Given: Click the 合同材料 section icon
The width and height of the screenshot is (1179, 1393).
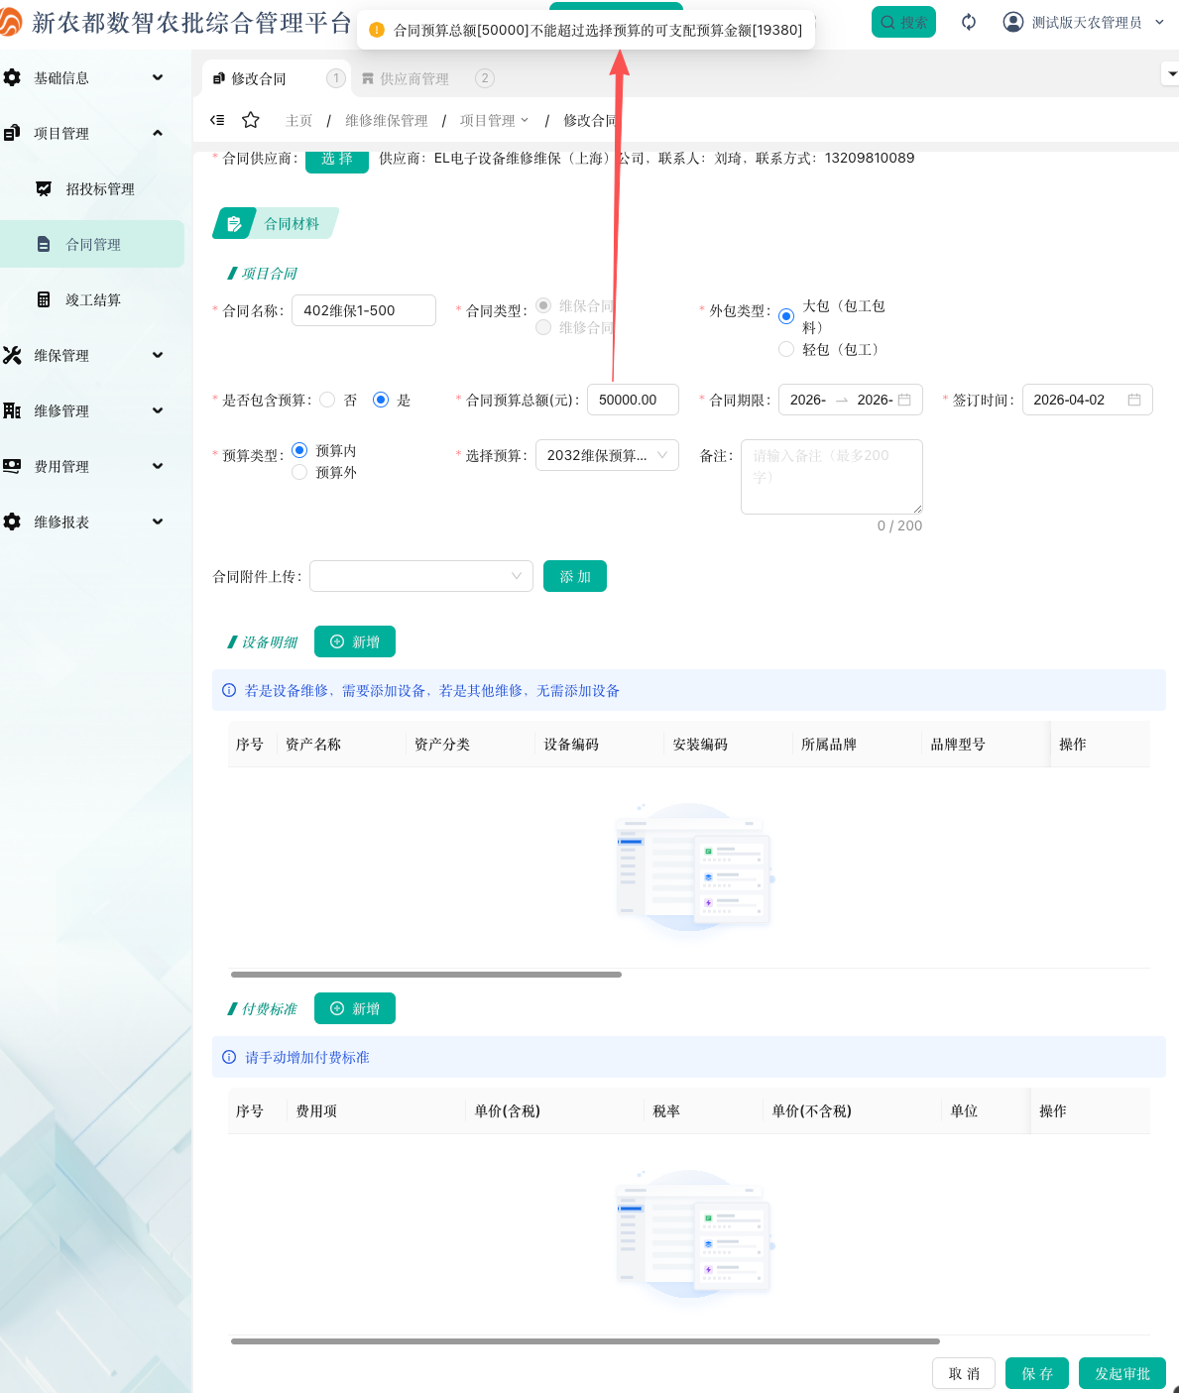Looking at the screenshot, I should pyautogui.click(x=234, y=224).
